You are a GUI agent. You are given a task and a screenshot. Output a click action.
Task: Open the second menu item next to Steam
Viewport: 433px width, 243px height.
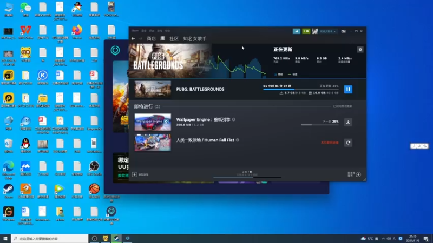pyautogui.click(x=144, y=31)
